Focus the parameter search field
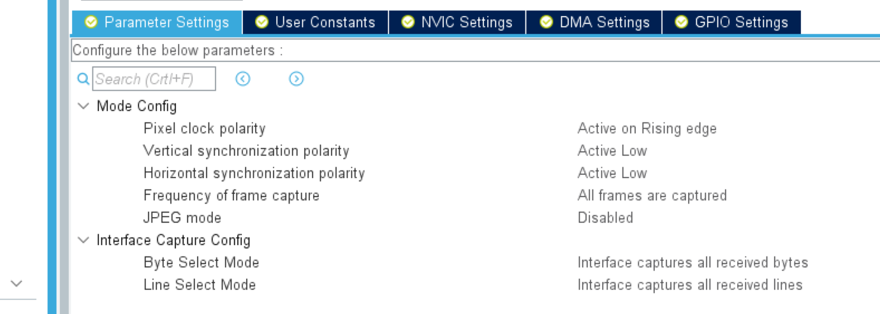The image size is (880, 314). click(154, 79)
